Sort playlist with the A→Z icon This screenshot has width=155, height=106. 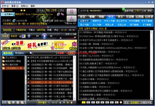pyautogui.click(x=55, y=103)
